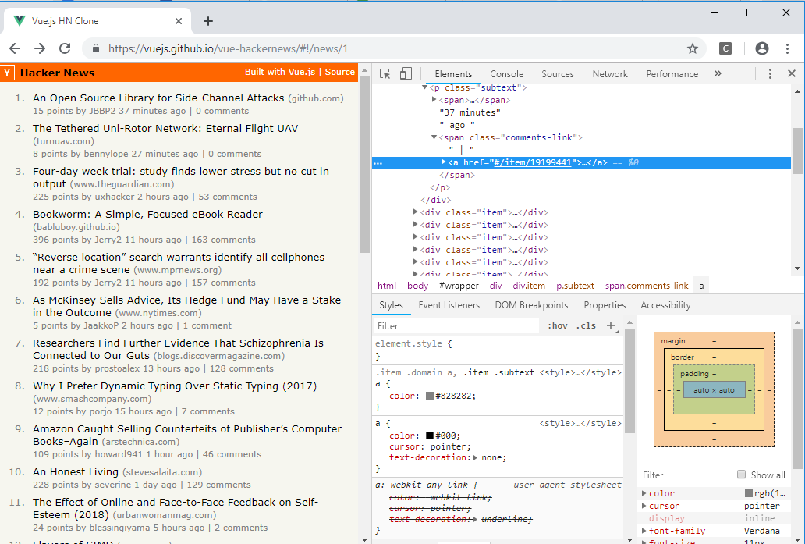Open the #/item/19199441 href link

tap(533, 162)
